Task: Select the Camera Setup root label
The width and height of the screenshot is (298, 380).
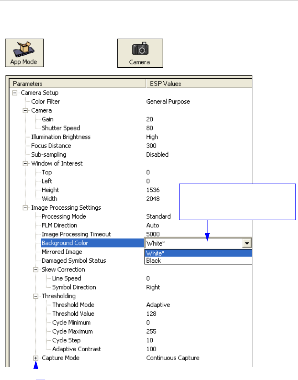Action: pyautogui.click(x=39, y=93)
